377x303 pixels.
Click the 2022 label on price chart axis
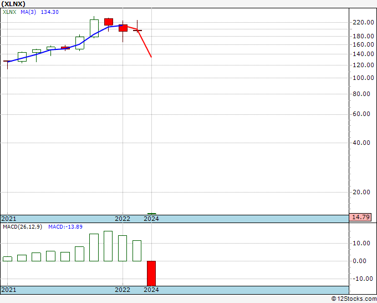123,219
